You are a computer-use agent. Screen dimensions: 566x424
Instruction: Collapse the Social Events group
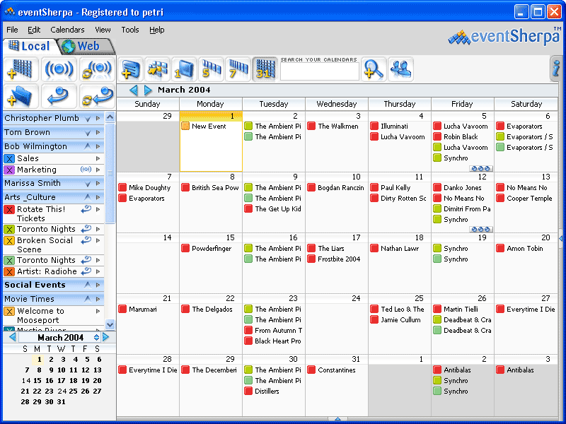click(x=88, y=285)
